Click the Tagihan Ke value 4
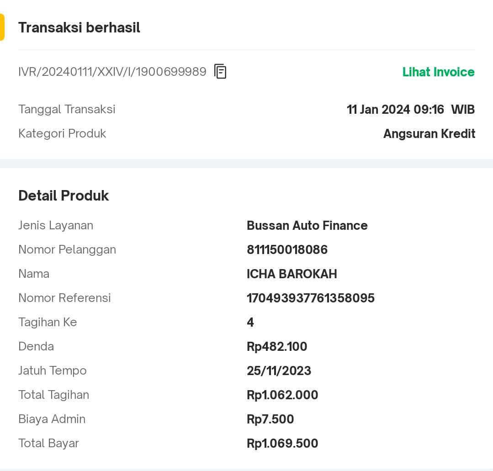The width and height of the screenshot is (493, 471). tap(250, 322)
